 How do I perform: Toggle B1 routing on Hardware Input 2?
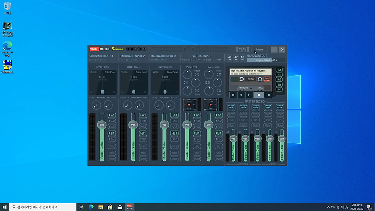[143, 133]
